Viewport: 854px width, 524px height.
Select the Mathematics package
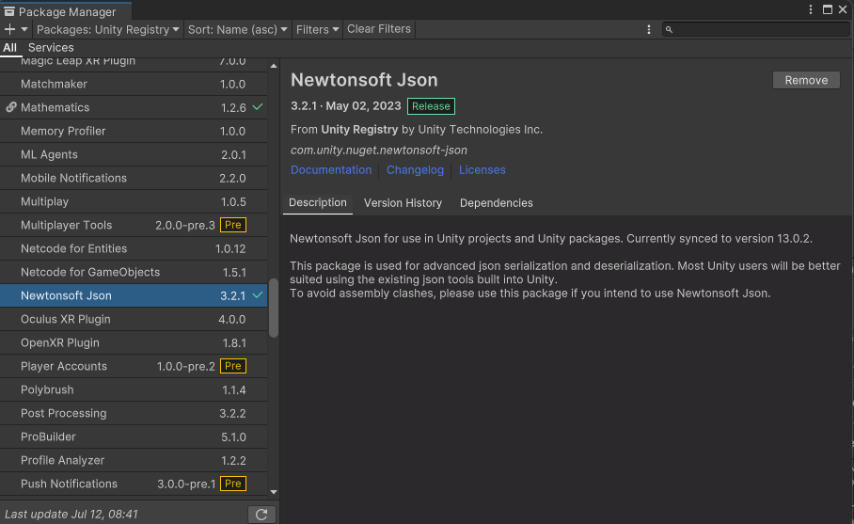point(134,107)
